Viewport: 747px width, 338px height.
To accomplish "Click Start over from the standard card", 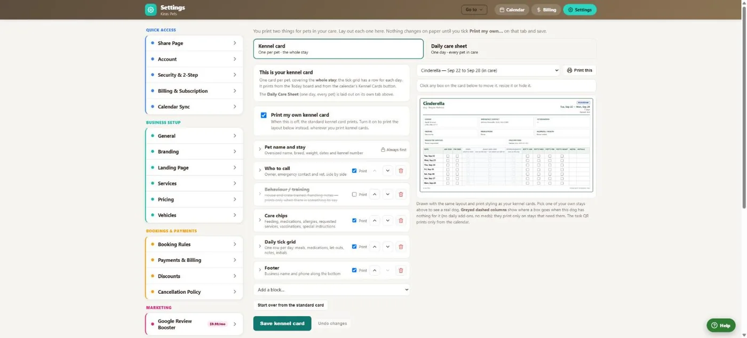I will pyautogui.click(x=291, y=305).
